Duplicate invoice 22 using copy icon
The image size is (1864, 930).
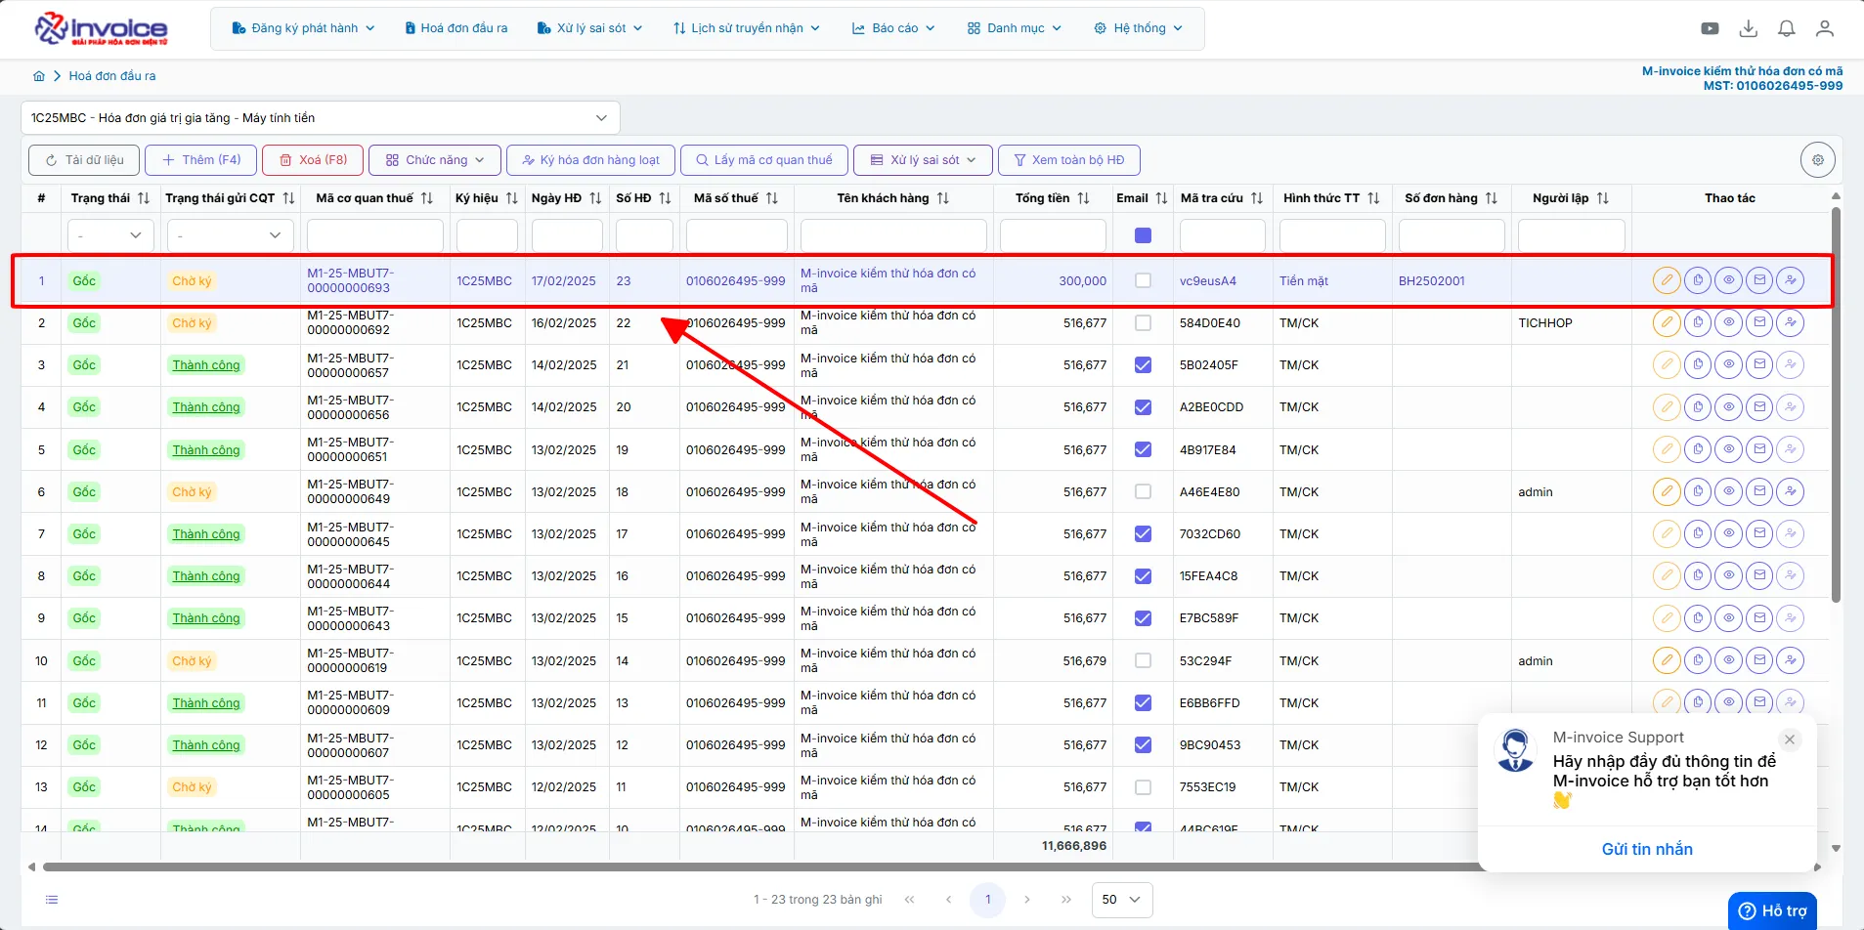(1698, 322)
